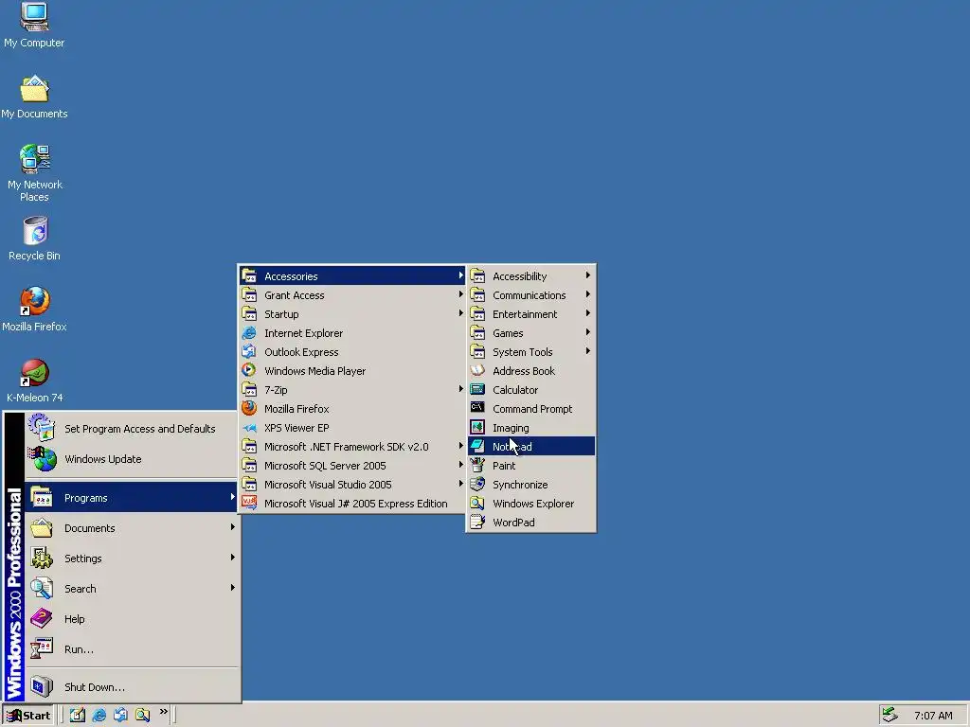This screenshot has height=727, width=970.
Task: Expand Grant Access program group
Action: [x=352, y=295]
